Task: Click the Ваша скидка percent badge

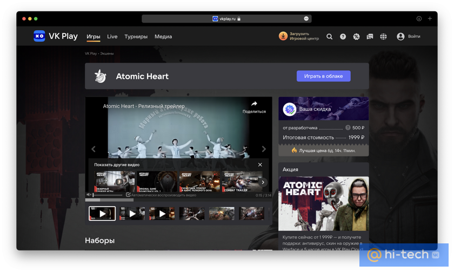Action: (290, 109)
